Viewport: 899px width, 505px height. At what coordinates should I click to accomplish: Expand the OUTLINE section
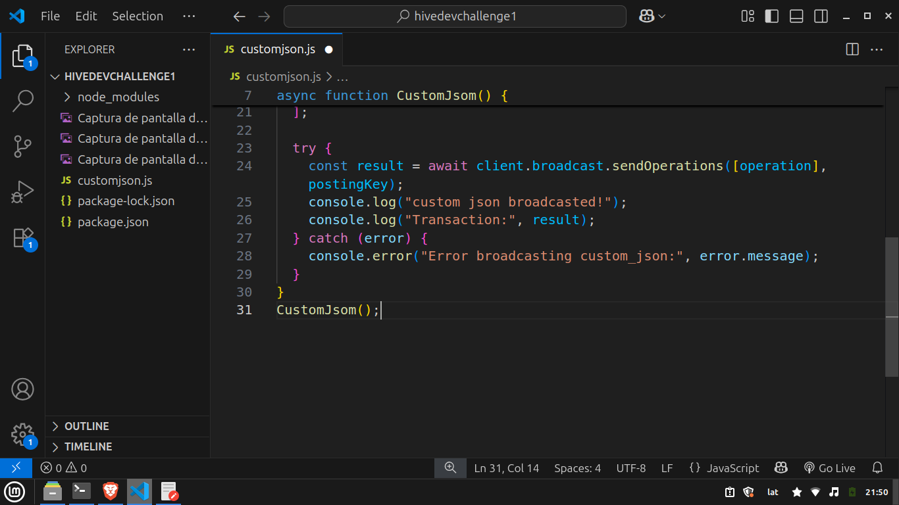pyautogui.click(x=86, y=426)
